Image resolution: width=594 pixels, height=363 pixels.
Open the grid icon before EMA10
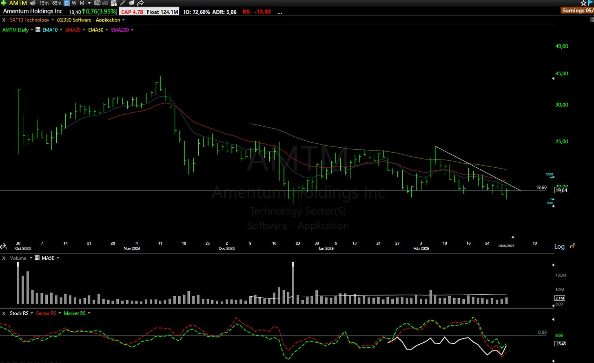click(x=38, y=30)
